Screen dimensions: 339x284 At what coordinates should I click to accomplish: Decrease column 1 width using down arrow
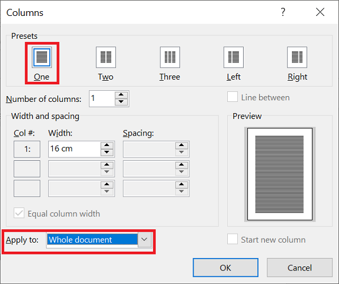point(107,153)
